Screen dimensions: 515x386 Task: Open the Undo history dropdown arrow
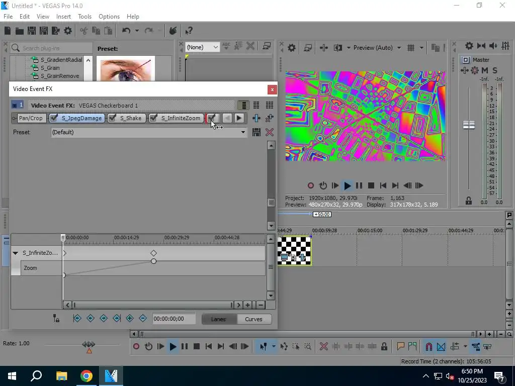(137, 31)
